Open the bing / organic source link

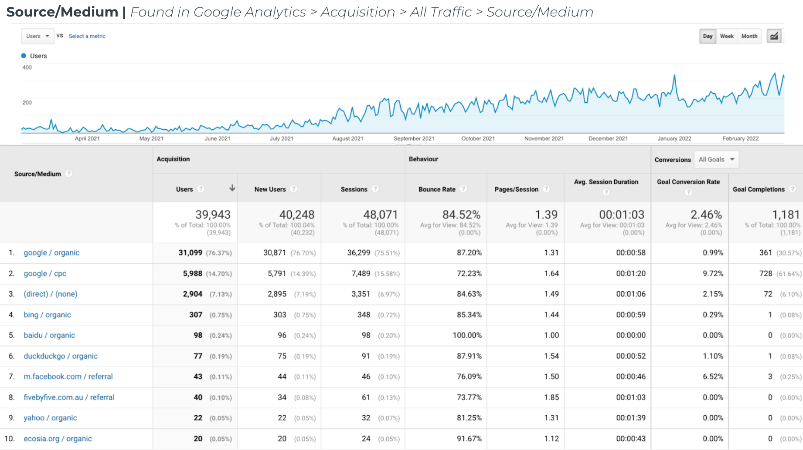(x=47, y=315)
